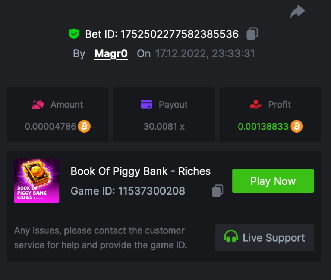This screenshot has width=331, height=280.
Task: Click the 30.0081 x payout value
Action: (164, 127)
